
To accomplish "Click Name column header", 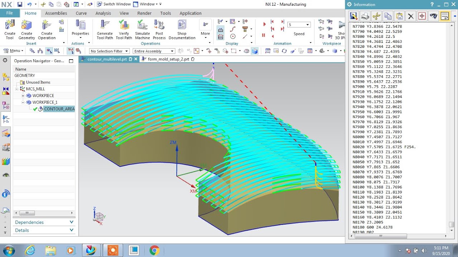I will point(44,69).
